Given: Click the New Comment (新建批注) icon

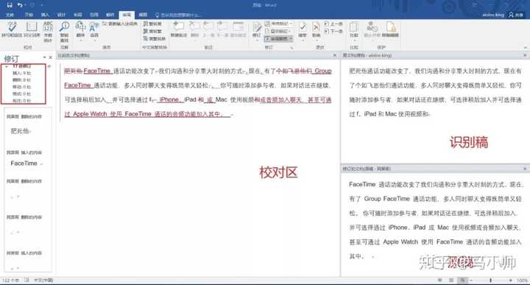Looking at the screenshot, I should (x=178, y=29).
